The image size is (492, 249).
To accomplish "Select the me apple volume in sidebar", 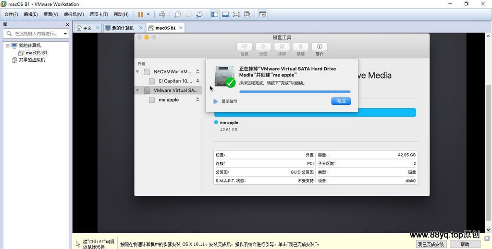I will pyautogui.click(x=169, y=100).
